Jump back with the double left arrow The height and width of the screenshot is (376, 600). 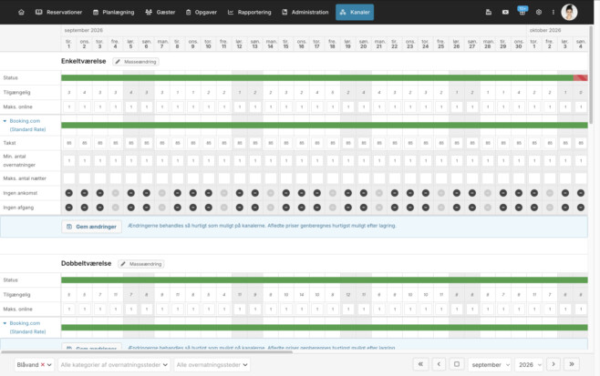pos(420,364)
